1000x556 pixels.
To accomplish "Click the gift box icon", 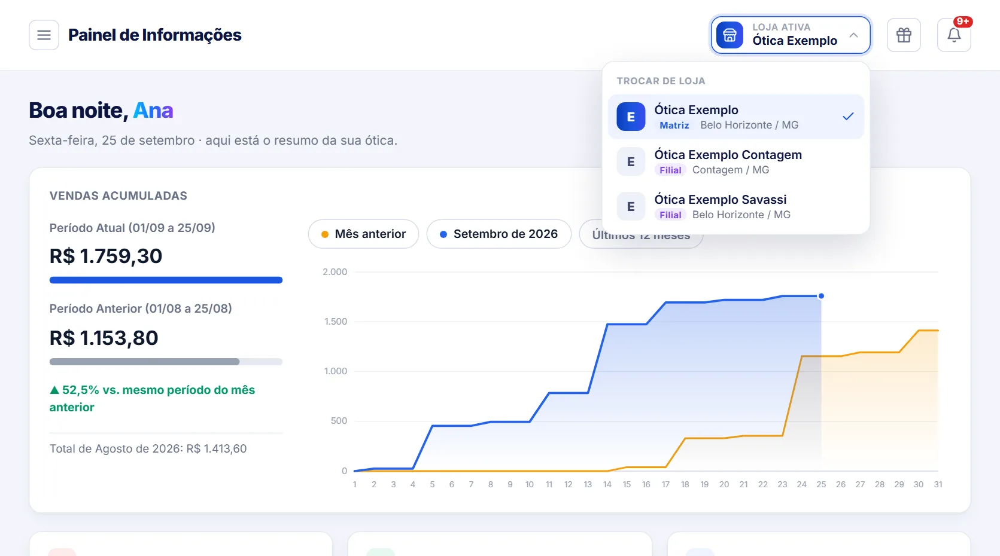I will pos(904,35).
